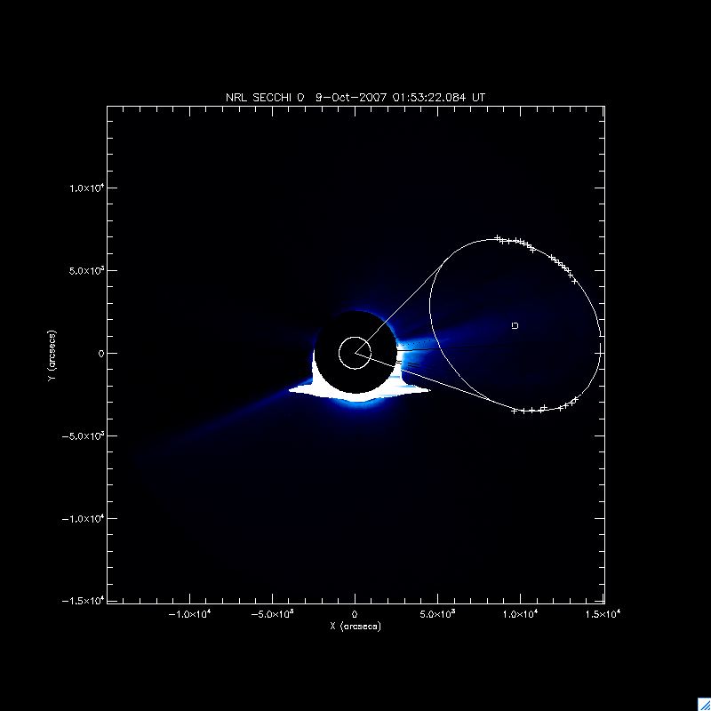Click the resize grip in the window corner
The image size is (711, 711).
(703, 703)
